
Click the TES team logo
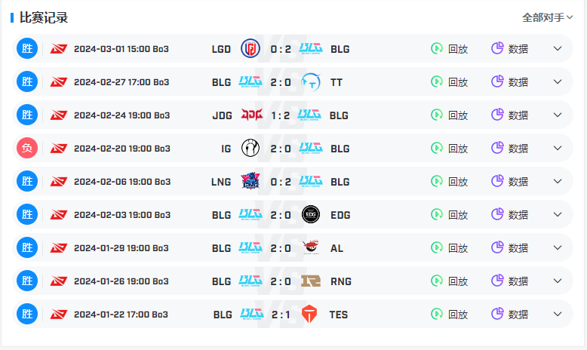tap(309, 314)
